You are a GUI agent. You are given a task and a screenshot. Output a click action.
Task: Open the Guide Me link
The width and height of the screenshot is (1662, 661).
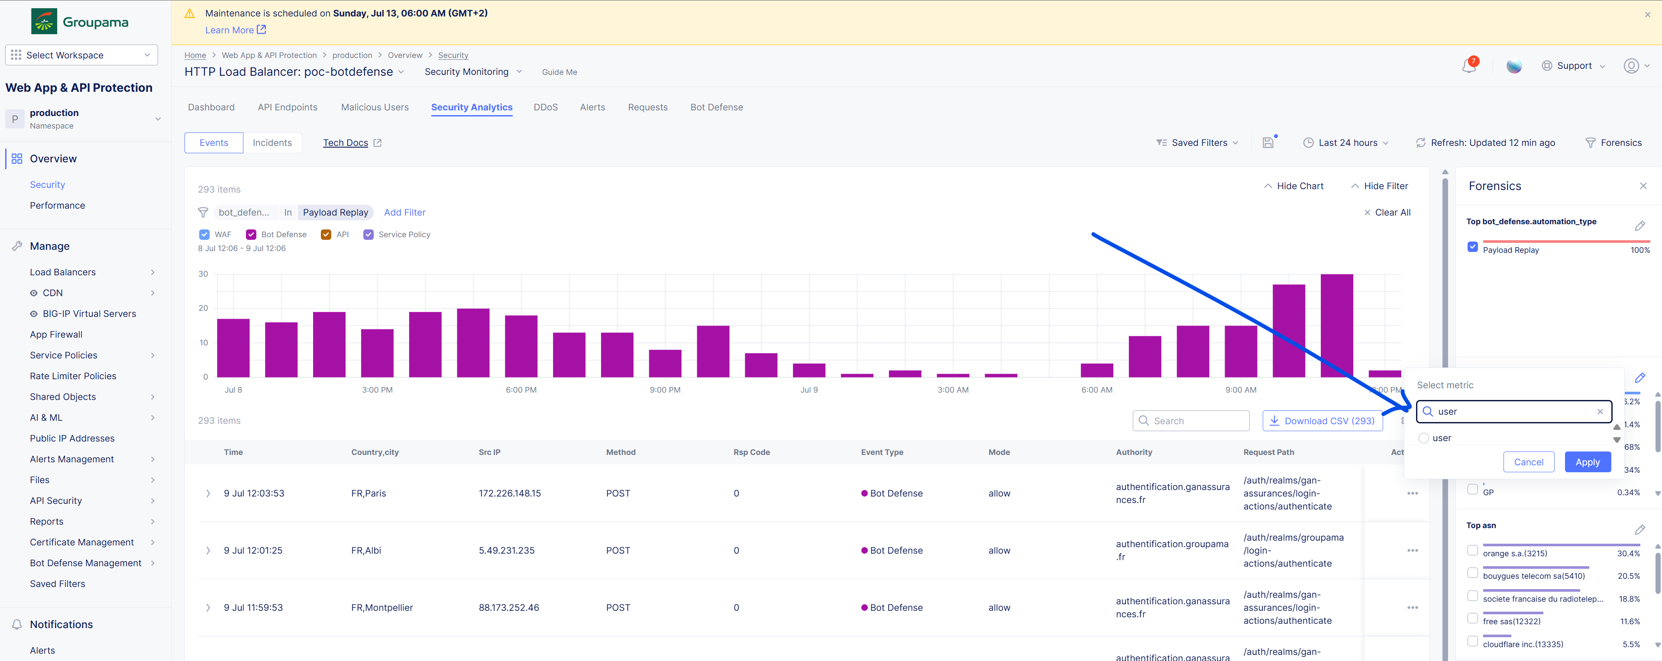(559, 72)
